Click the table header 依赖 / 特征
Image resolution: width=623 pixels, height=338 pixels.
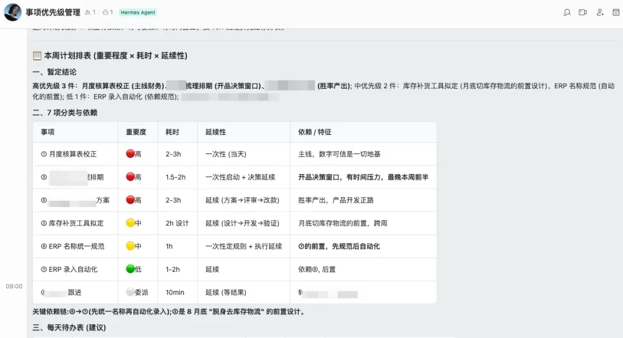(315, 132)
